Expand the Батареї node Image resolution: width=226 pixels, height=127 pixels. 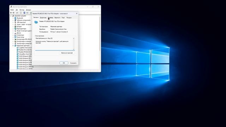click(13, 27)
